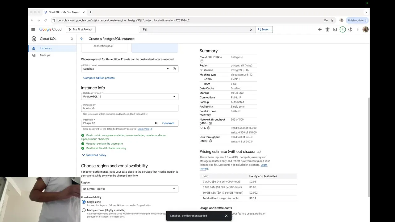Image resolution: width=395 pixels, height=222 pixels.
Task: Go back with the arrow beside Create a PostgreSQL instance
Action: coord(82,39)
